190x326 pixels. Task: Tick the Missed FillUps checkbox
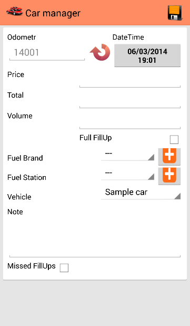[64, 268]
